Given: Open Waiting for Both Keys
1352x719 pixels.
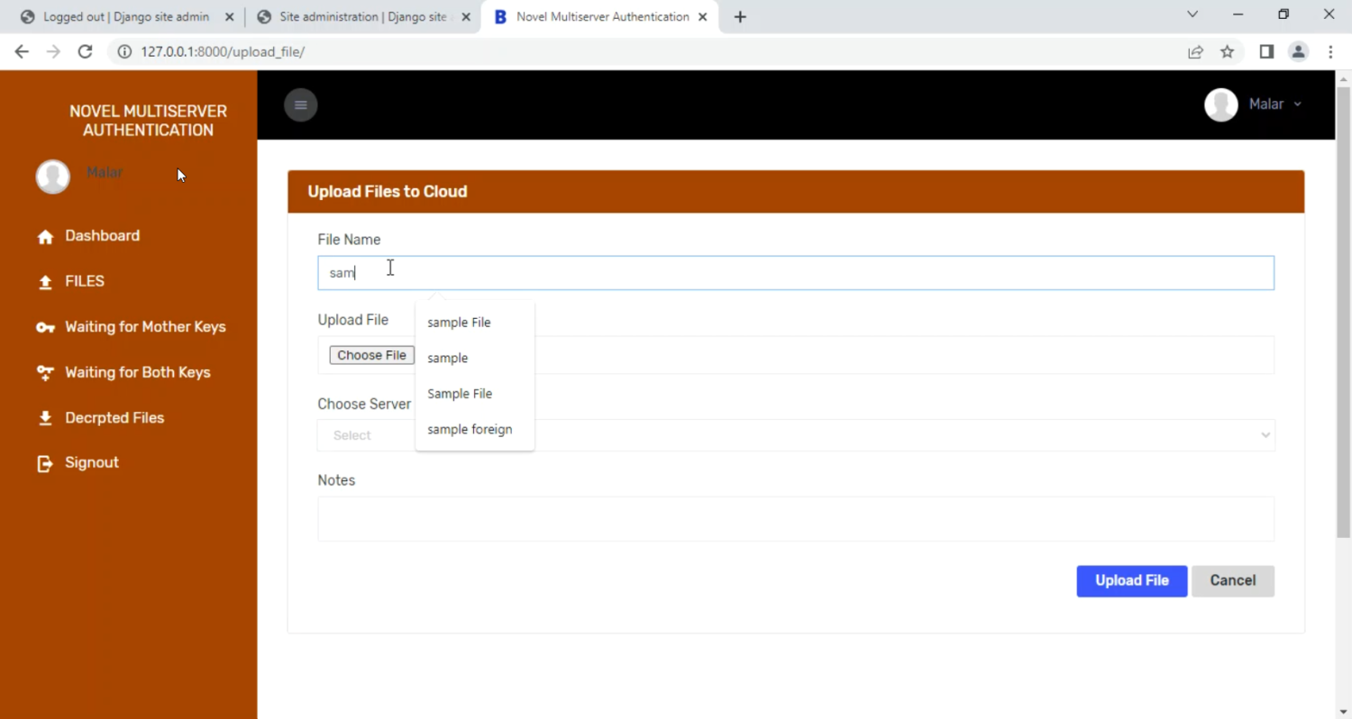Looking at the screenshot, I should 137,372.
